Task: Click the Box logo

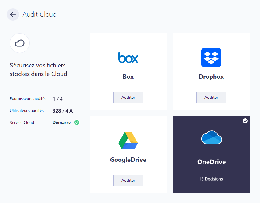Action: (128, 58)
